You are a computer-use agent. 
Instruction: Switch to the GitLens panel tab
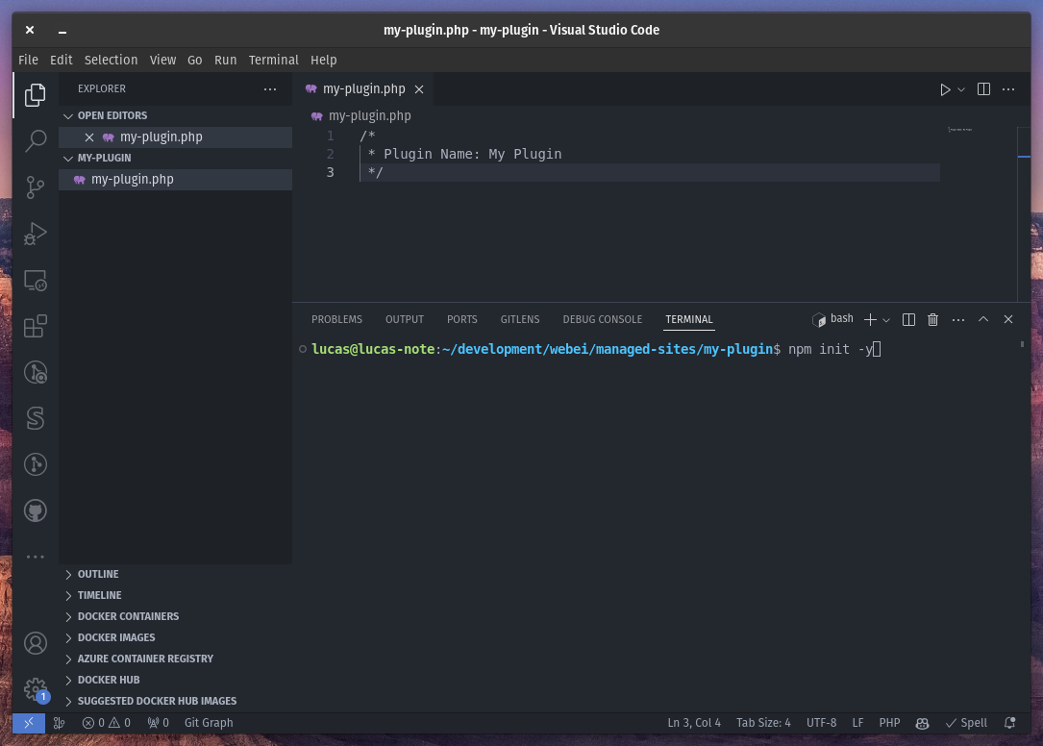click(520, 319)
